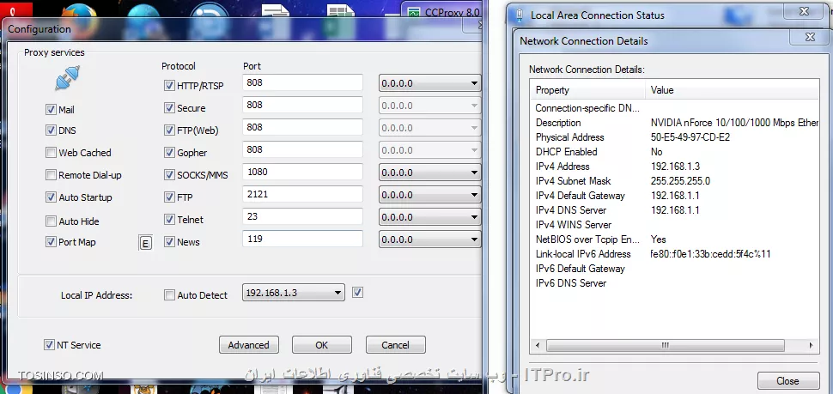Open the FTP bind address dropdown

click(x=429, y=195)
